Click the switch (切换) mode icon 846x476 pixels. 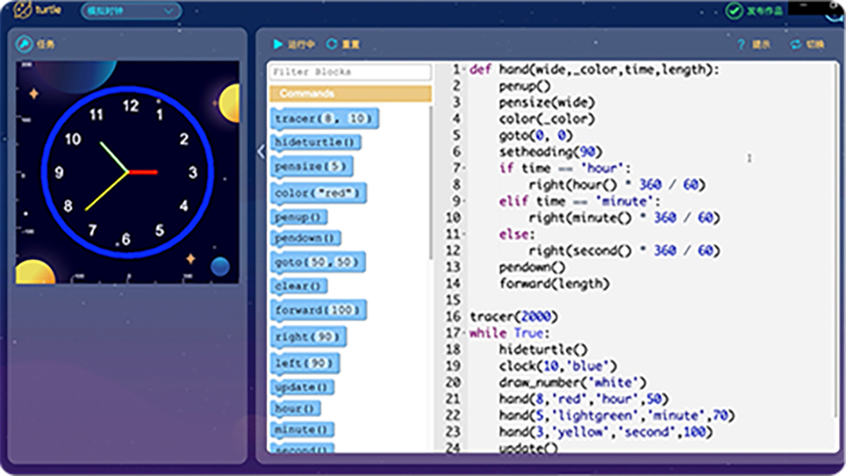click(795, 44)
